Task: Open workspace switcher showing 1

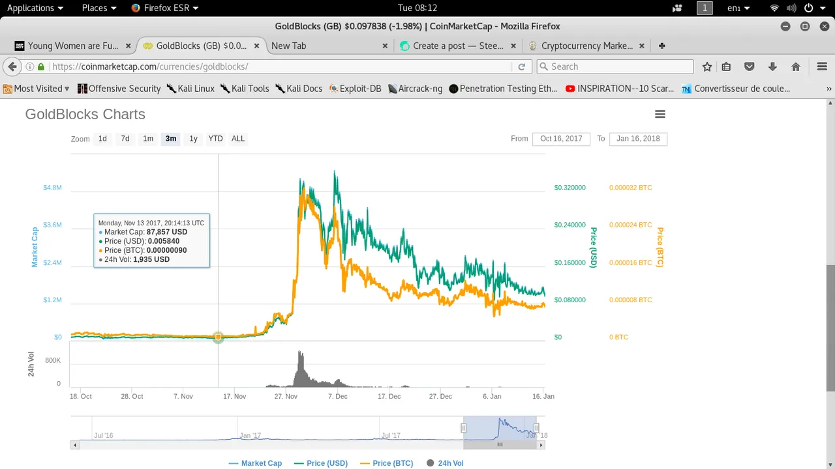Action: [705, 8]
